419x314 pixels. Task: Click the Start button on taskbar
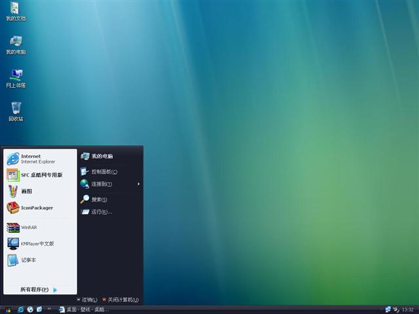coord(8,309)
